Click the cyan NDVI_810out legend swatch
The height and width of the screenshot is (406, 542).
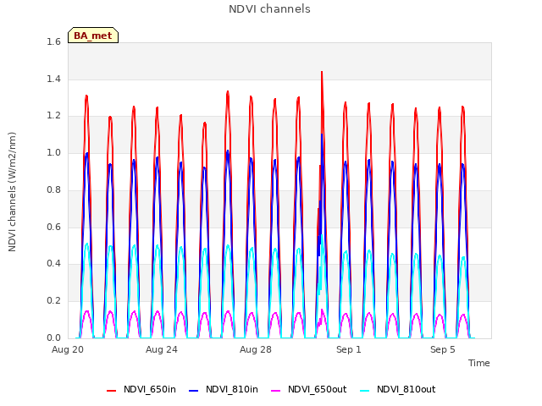[364, 391]
